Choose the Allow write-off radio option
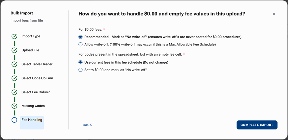This screenshot has width=288, height=140. (x=80, y=44)
